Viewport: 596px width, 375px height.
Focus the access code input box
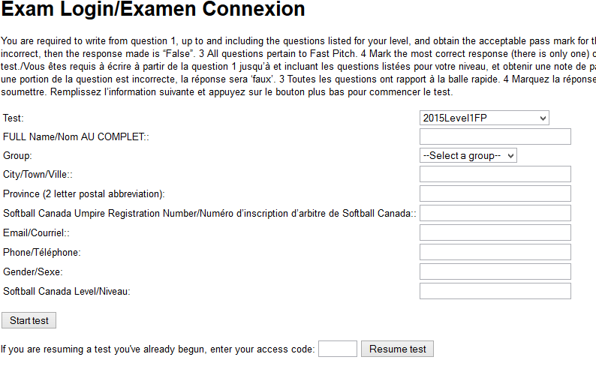338,349
